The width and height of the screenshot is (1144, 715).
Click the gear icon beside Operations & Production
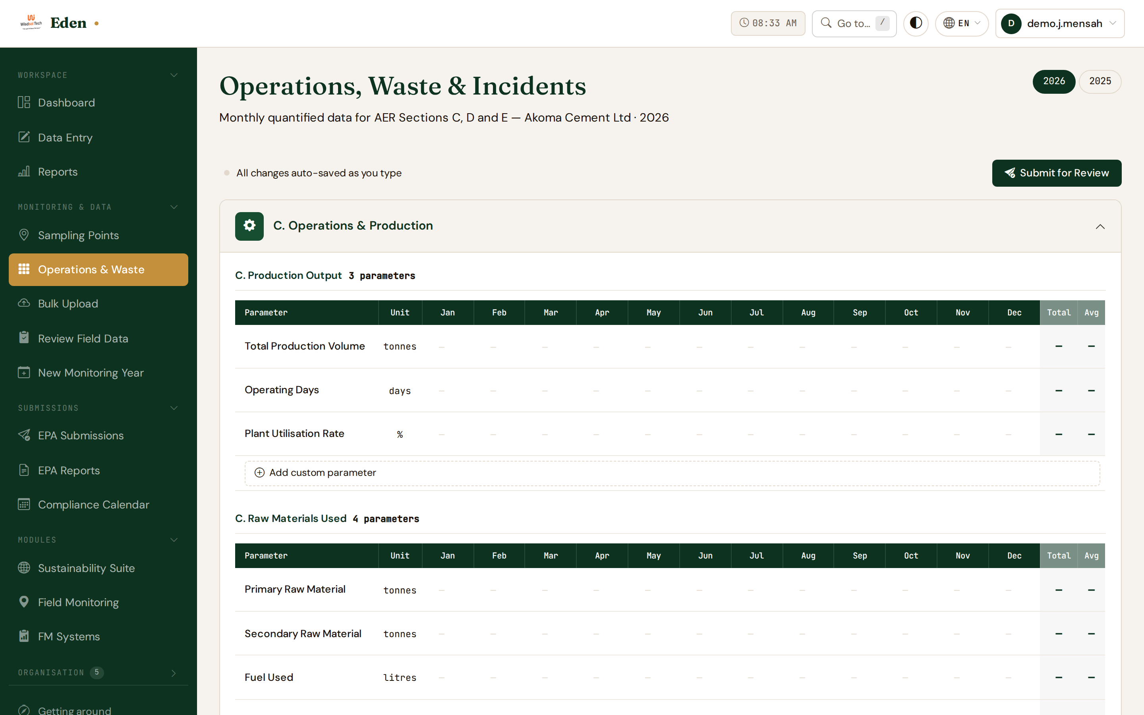[x=249, y=226]
